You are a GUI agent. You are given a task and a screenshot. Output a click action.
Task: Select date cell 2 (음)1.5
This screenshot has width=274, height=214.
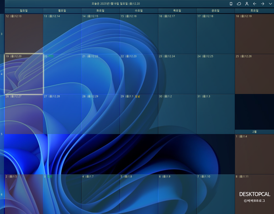24,194
